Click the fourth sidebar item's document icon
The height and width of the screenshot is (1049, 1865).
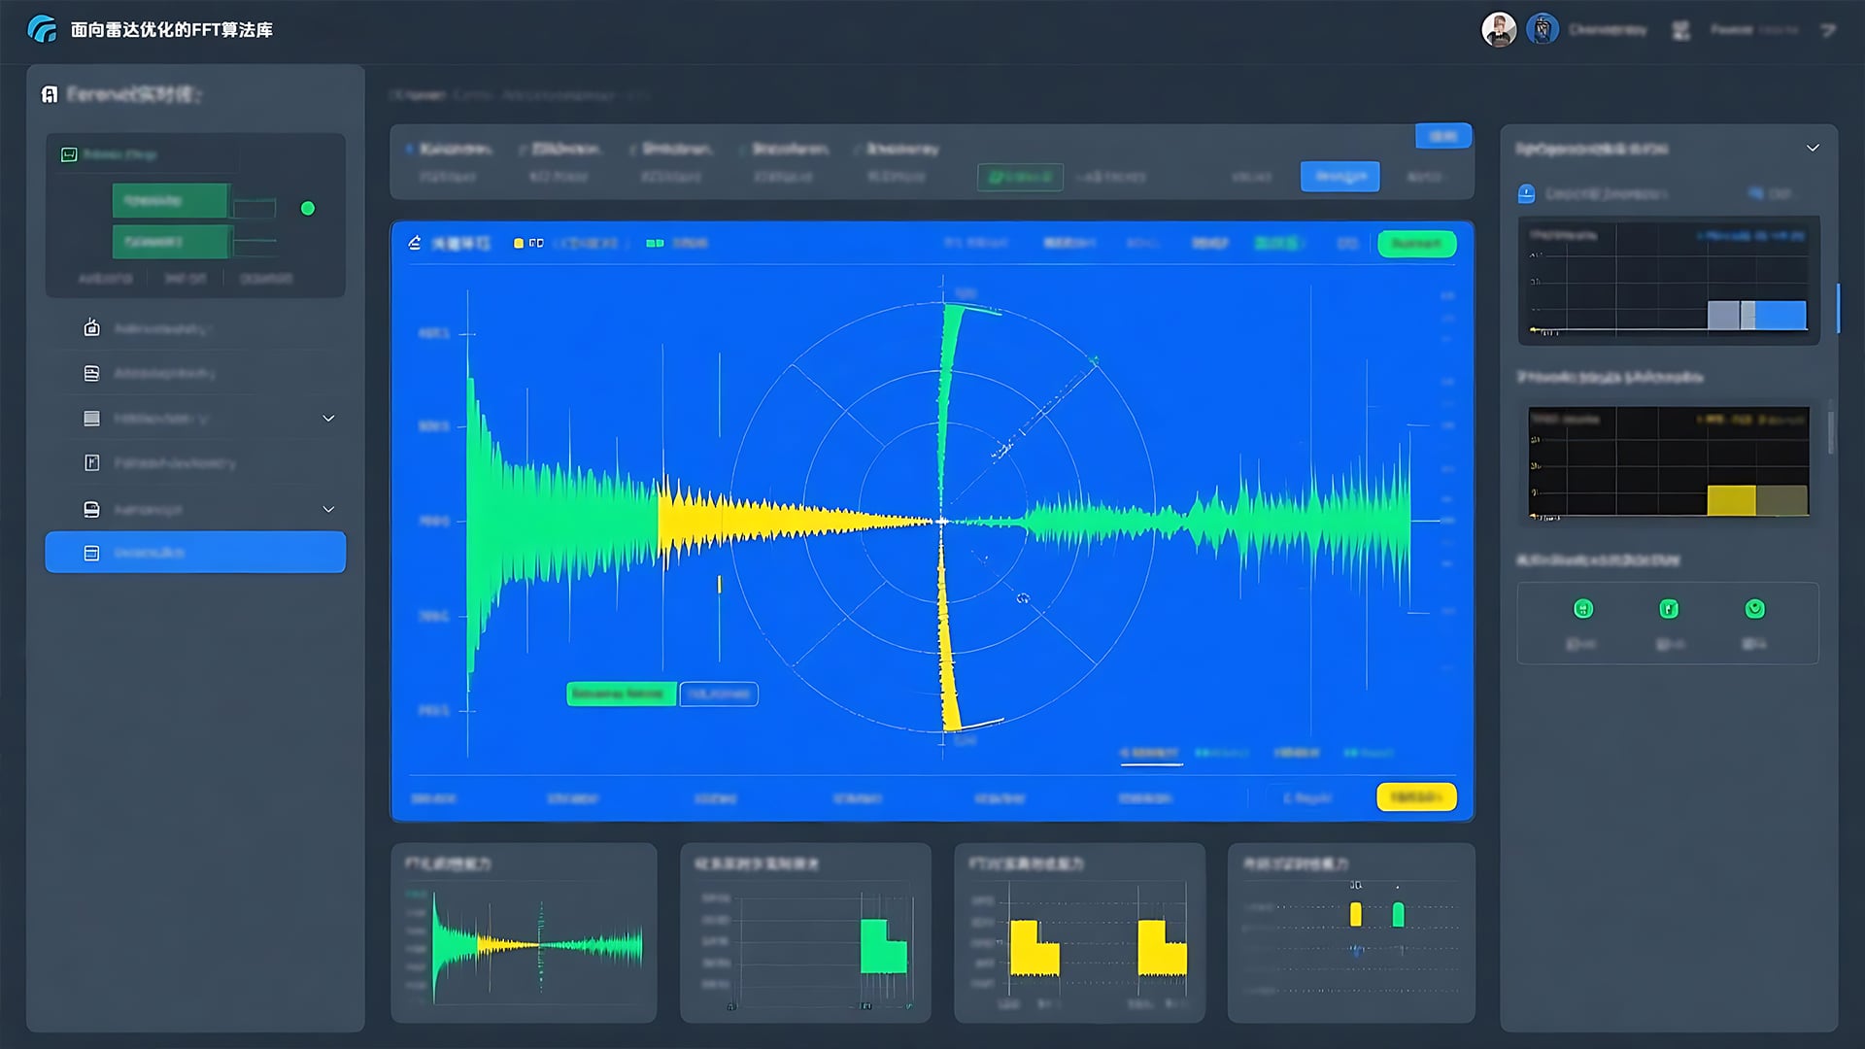tap(91, 463)
